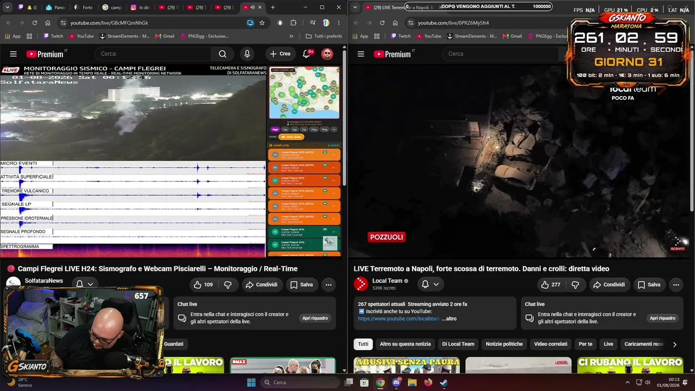
Task: Dislike the Campi Flegrei live video
Action: (x=228, y=285)
